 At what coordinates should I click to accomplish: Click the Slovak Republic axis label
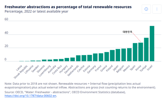(x=21, y=72)
